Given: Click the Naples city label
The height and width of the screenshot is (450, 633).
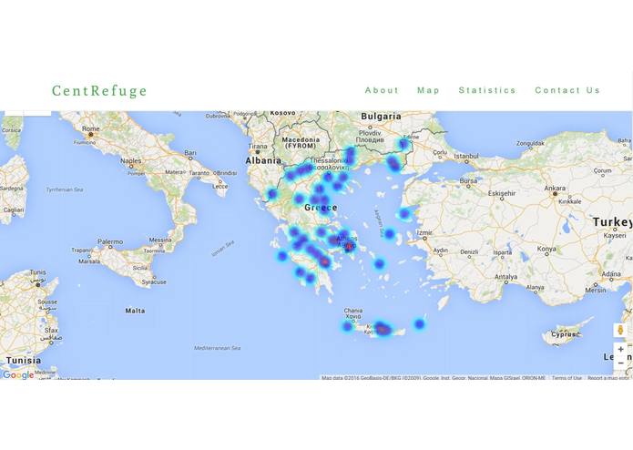Looking at the screenshot, I should [x=131, y=160].
